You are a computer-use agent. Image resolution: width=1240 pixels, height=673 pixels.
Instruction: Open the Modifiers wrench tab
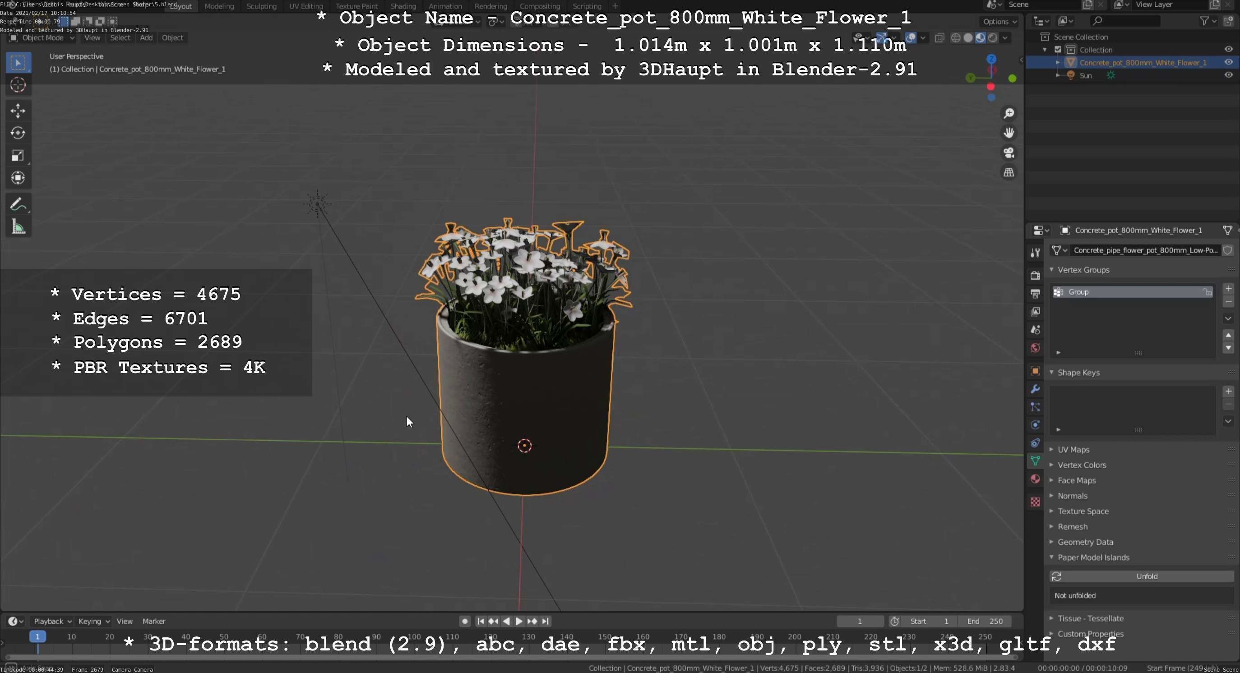click(1035, 389)
